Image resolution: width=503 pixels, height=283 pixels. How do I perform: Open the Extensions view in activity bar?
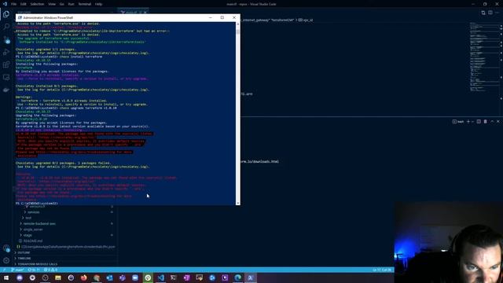tap(6, 64)
